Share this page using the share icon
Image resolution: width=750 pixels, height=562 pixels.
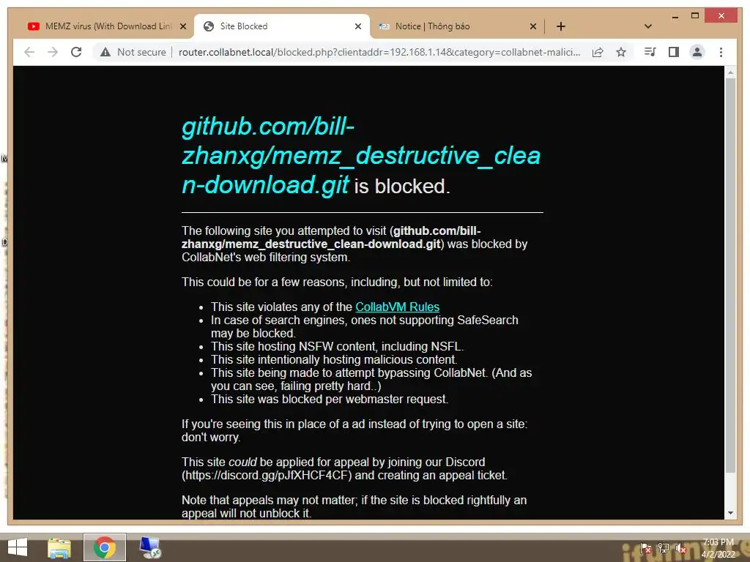coord(598,52)
